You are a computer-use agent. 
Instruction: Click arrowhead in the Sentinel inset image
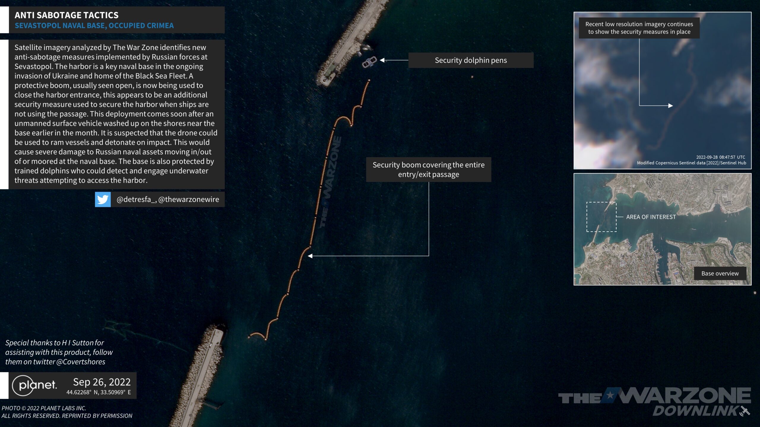coord(670,106)
